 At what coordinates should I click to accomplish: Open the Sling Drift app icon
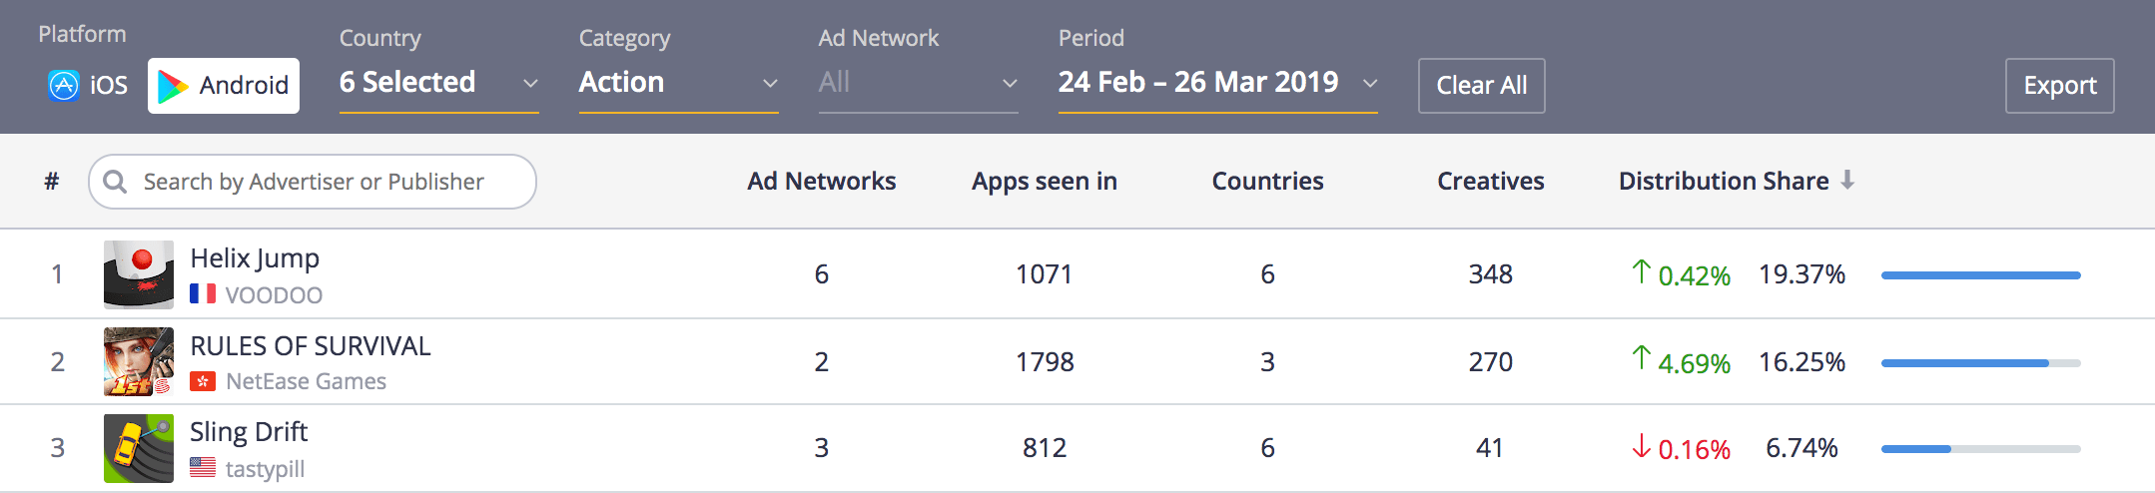pyautogui.click(x=139, y=448)
